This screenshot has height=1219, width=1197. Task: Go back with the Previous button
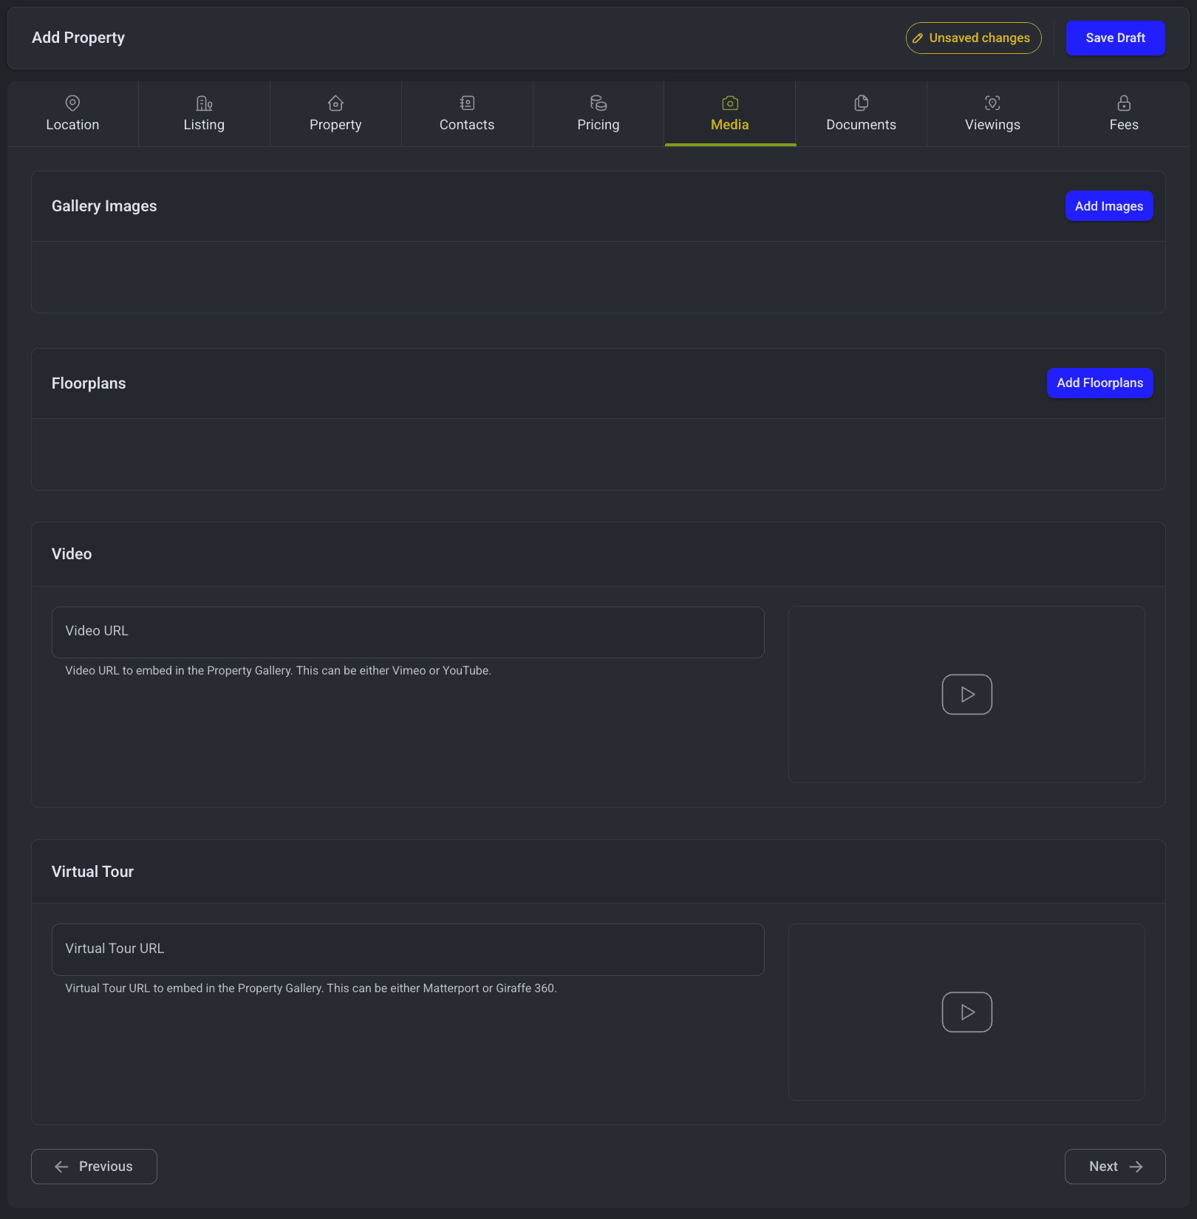pos(94,1167)
